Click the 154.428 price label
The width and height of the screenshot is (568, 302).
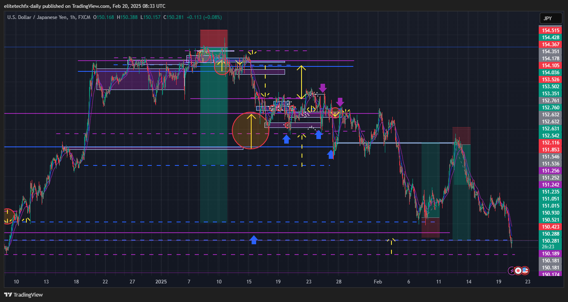[x=551, y=38]
